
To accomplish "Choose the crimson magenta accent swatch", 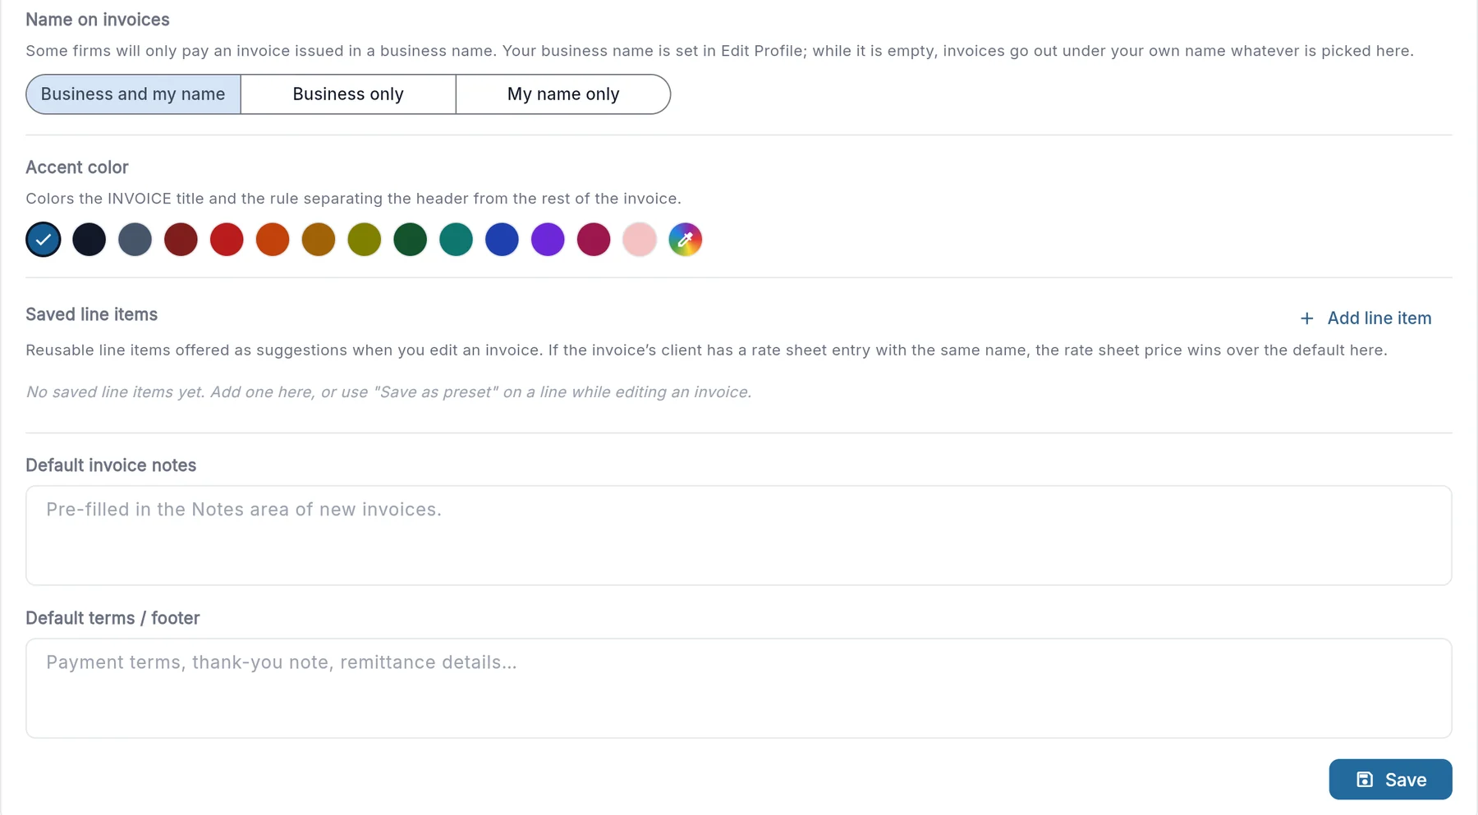I will pyautogui.click(x=594, y=240).
